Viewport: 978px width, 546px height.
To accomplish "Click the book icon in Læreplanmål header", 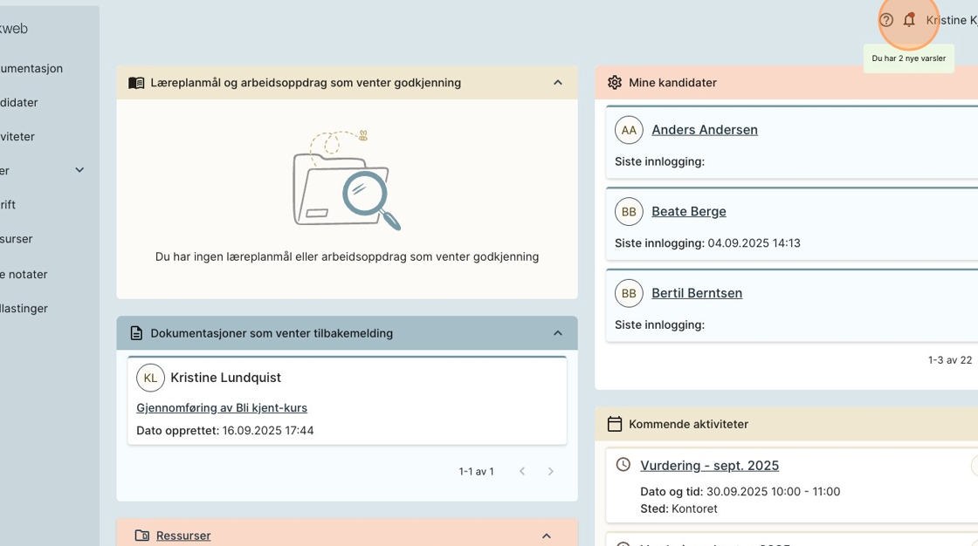I will (x=136, y=83).
